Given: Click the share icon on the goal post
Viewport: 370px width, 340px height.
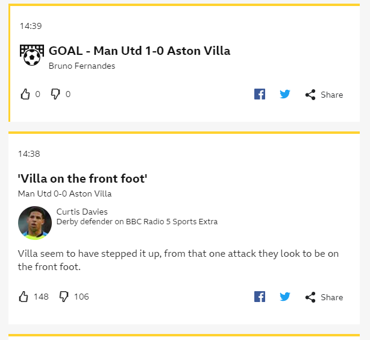Looking at the screenshot, I should (x=310, y=95).
